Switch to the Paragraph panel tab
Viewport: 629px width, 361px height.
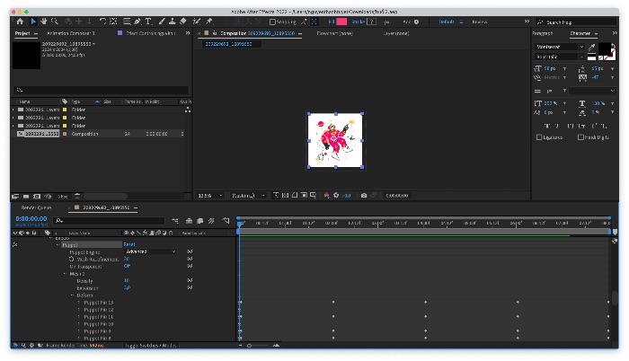pos(543,33)
